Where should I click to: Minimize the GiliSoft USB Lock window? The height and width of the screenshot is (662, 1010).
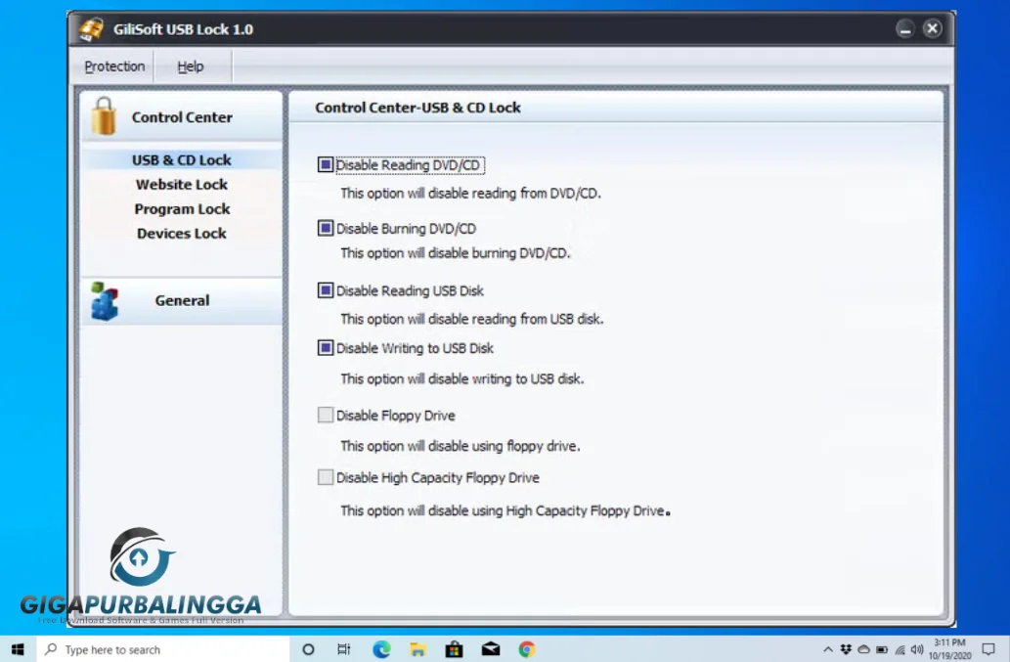pyautogui.click(x=905, y=28)
